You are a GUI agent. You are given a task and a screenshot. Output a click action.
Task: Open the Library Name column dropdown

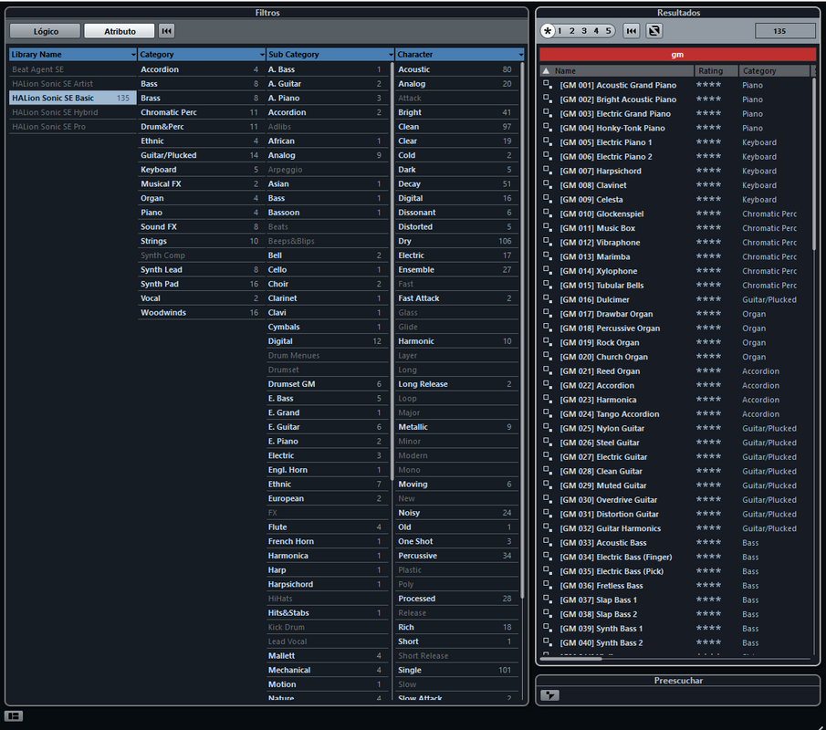pyautogui.click(x=132, y=55)
